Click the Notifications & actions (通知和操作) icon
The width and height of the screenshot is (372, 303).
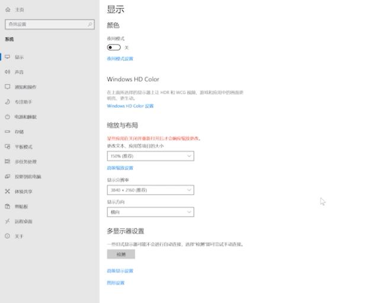tap(8, 87)
